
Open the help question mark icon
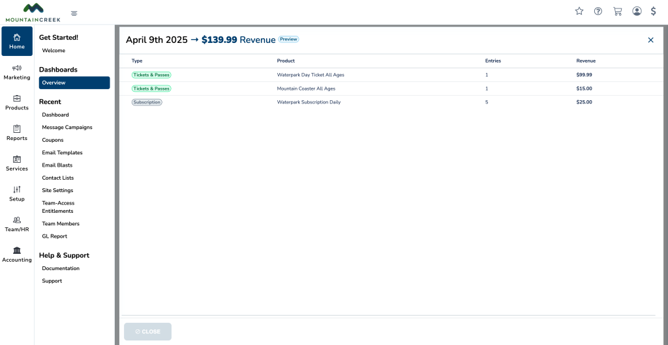click(x=598, y=12)
